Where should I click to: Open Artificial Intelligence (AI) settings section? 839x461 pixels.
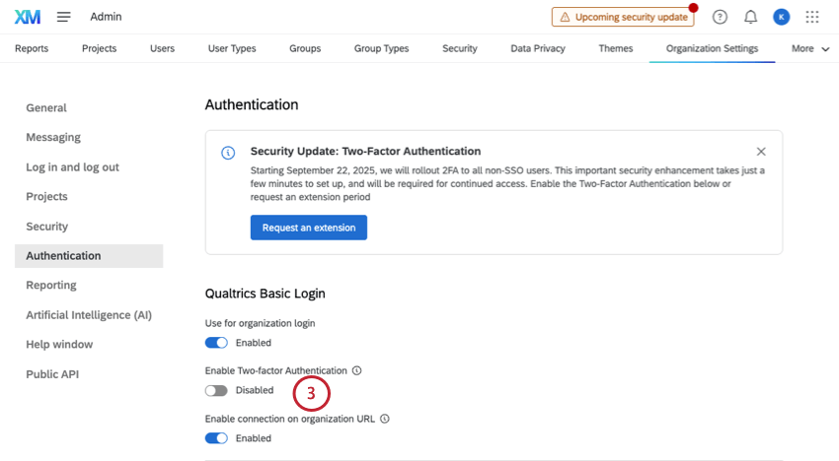pos(89,315)
